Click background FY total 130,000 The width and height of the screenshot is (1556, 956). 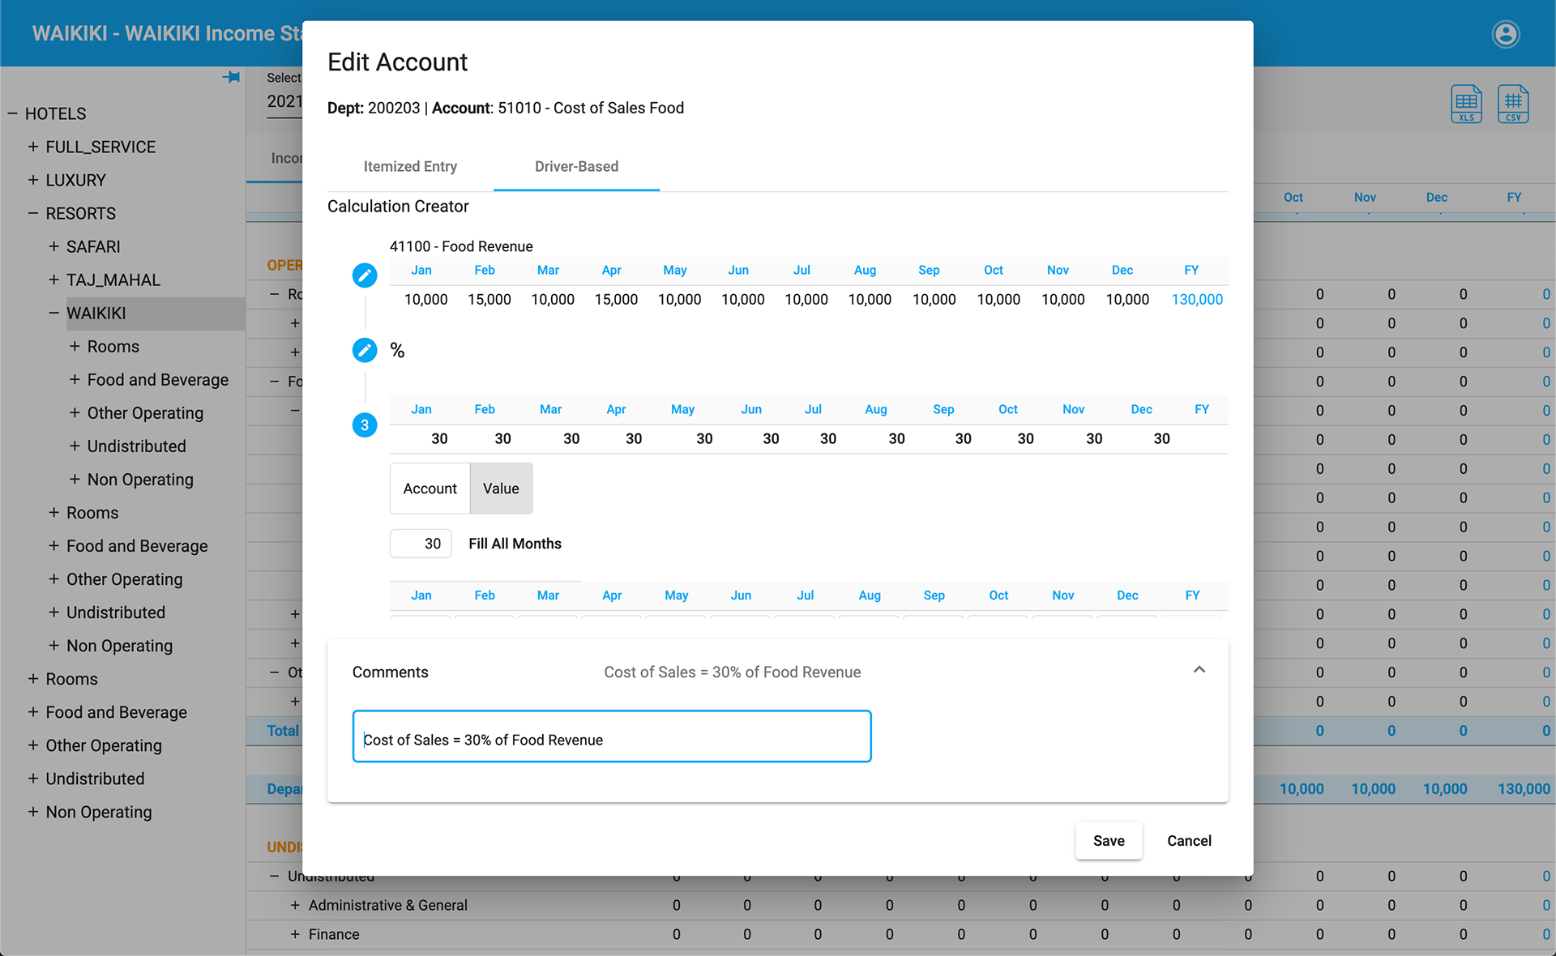pos(1524,788)
